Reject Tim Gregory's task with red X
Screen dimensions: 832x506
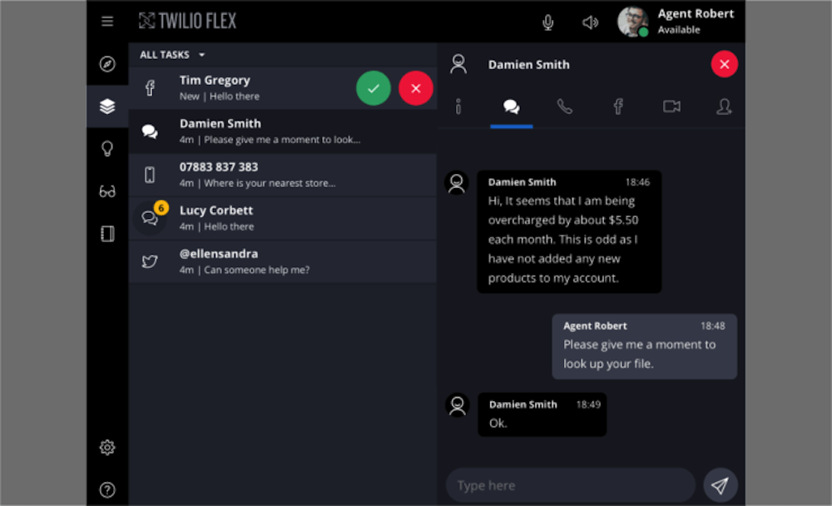pyautogui.click(x=415, y=88)
